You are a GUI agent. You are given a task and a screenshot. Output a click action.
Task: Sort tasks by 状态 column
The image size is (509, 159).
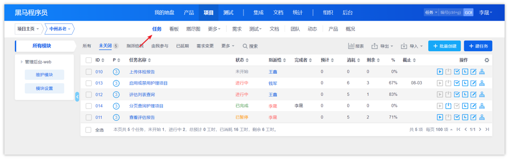coord(242,60)
